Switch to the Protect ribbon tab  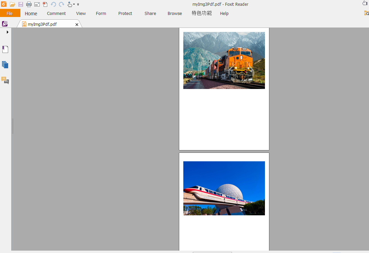click(x=125, y=13)
